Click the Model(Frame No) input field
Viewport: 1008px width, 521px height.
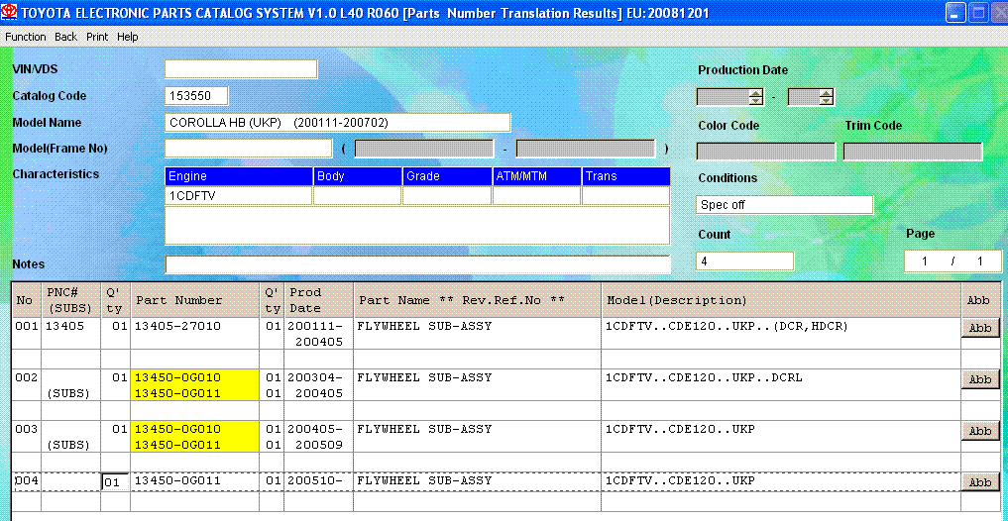tap(248, 149)
